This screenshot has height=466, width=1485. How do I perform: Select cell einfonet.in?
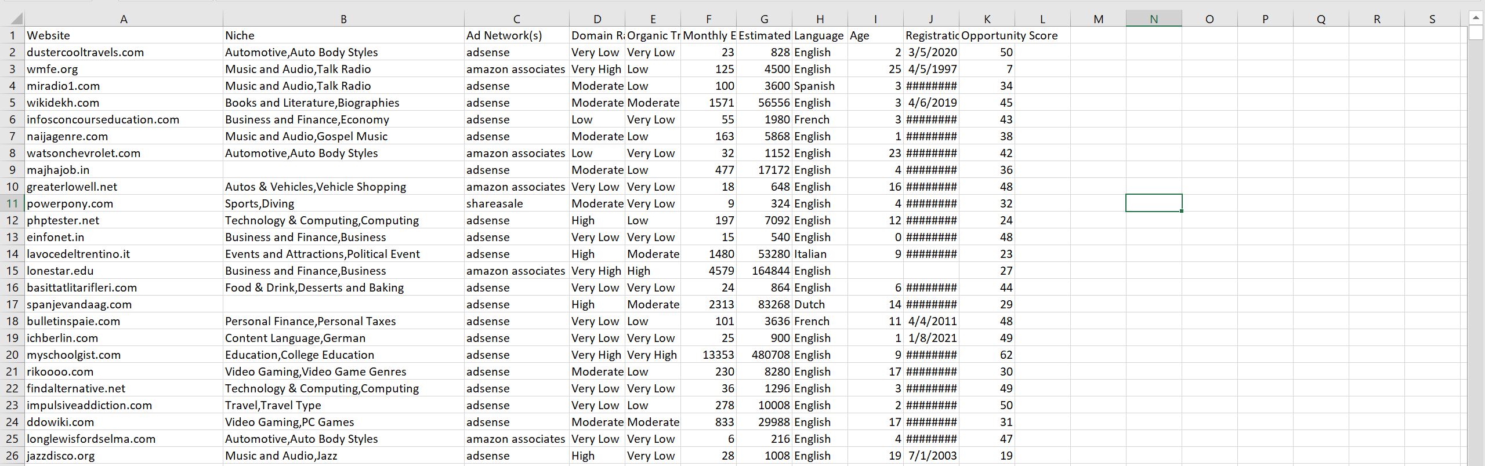pyautogui.click(x=124, y=237)
